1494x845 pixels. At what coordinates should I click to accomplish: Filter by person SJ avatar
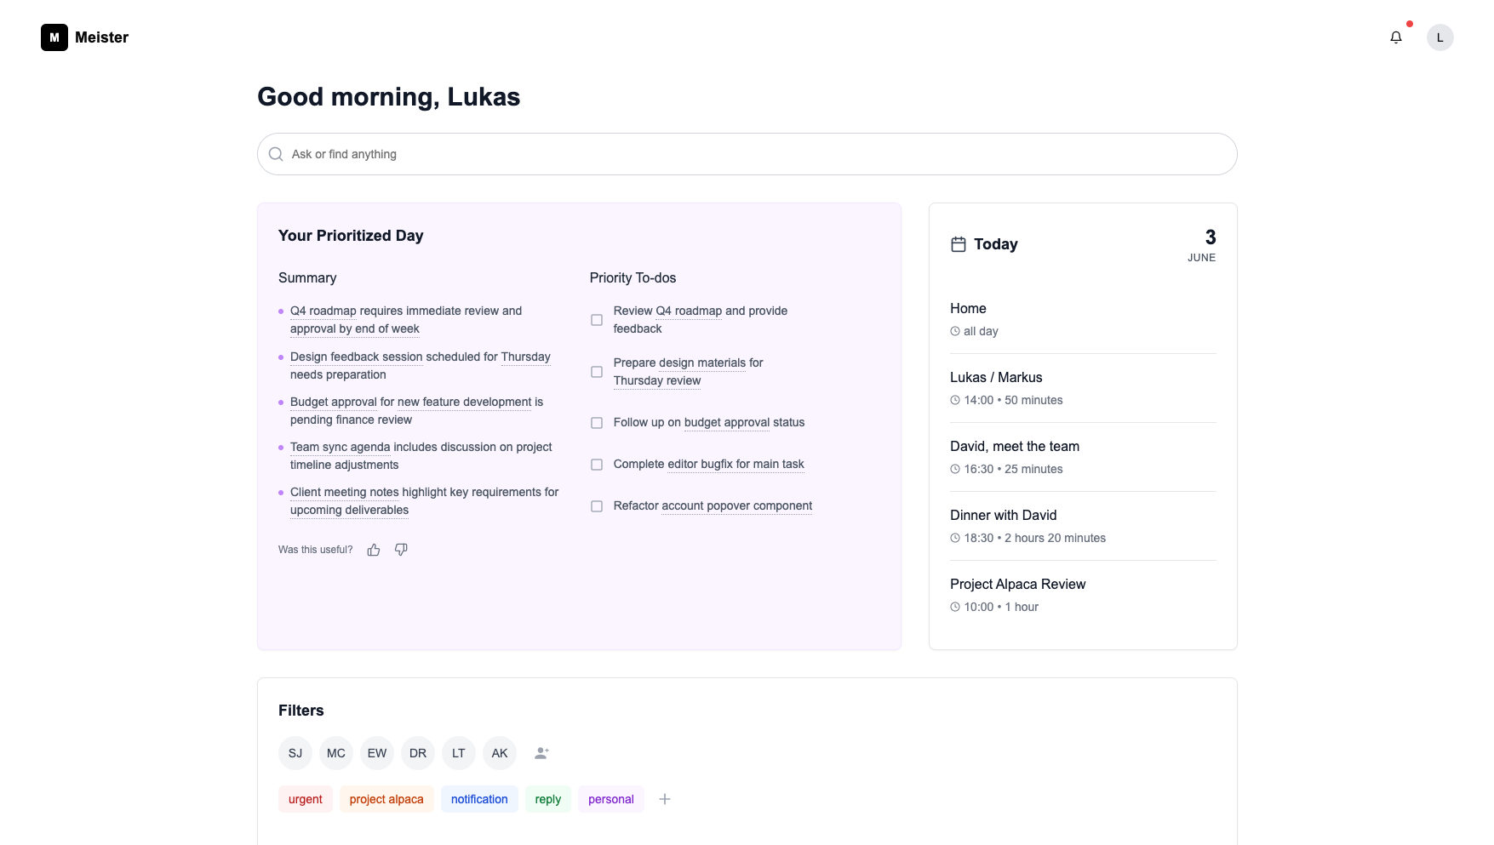(x=295, y=753)
